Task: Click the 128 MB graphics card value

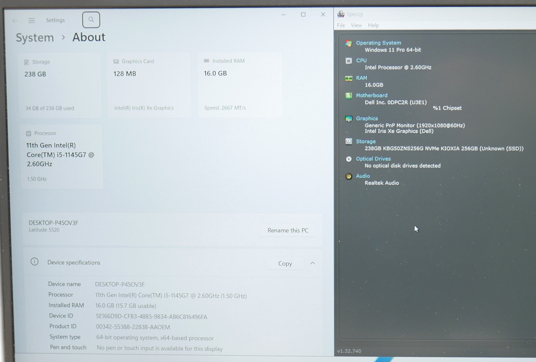Action: (125, 74)
